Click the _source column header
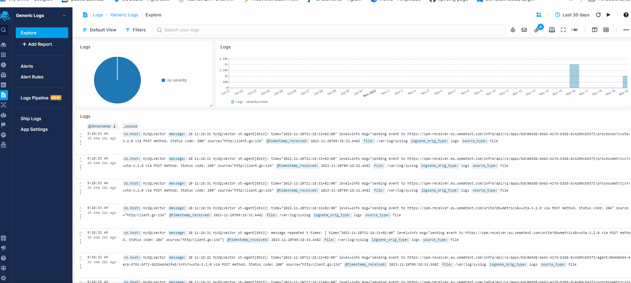The width and height of the screenshot is (631, 283). (130, 126)
